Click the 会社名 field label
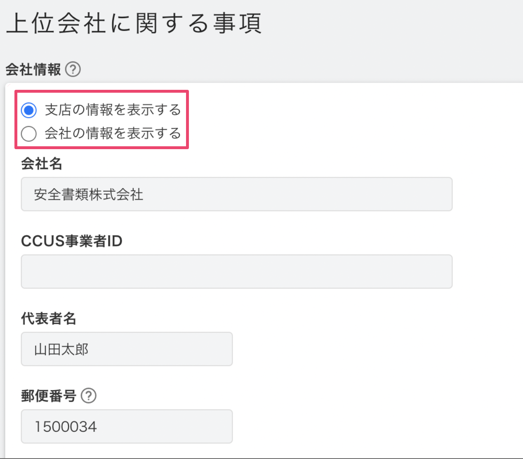The height and width of the screenshot is (459, 523). tap(42, 164)
